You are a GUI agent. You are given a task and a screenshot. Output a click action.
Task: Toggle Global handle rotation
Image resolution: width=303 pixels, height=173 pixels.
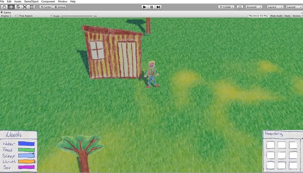coord(60,7)
